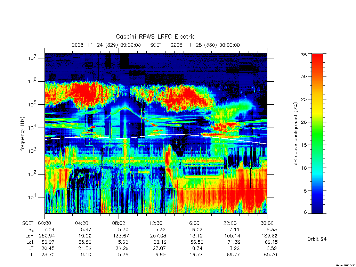Click the 'Orbit 94' label
The height and width of the screenshot is (267, 356).
click(317, 239)
